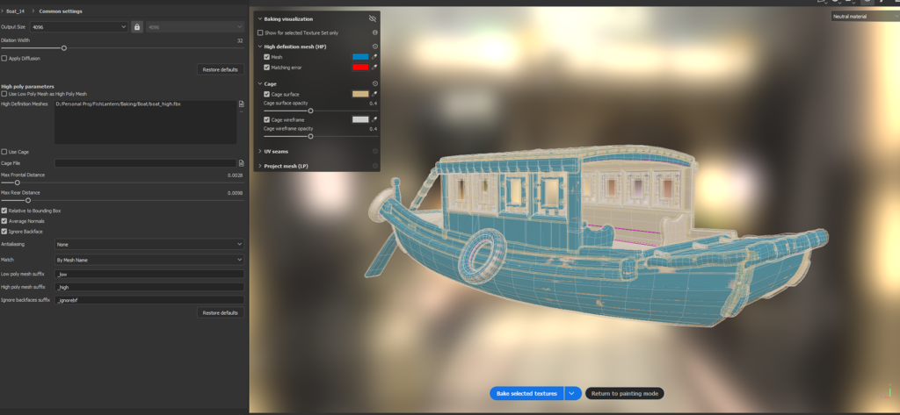Screen dimensions: 900x415
Task: Adjust the Max Rear Distance slider handle
Action: pyautogui.click(x=27, y=201)
